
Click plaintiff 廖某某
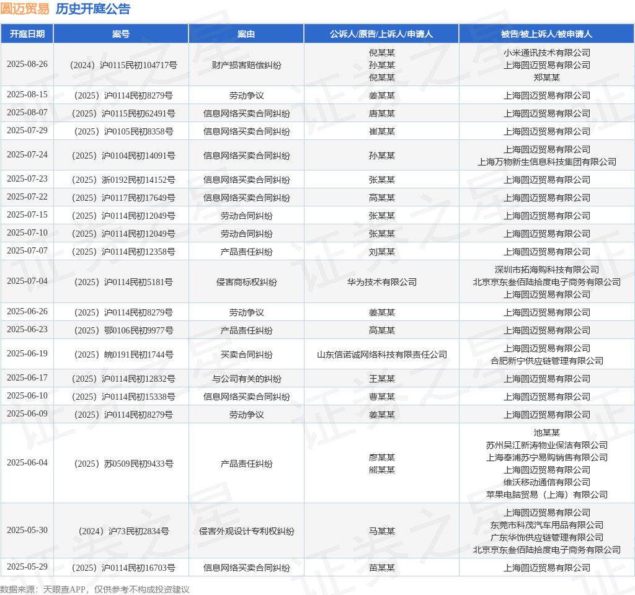point(381,457)
